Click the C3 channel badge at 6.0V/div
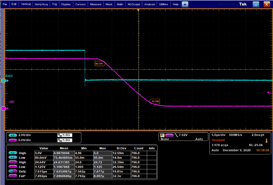273x185 pixels. click(13, 140)
